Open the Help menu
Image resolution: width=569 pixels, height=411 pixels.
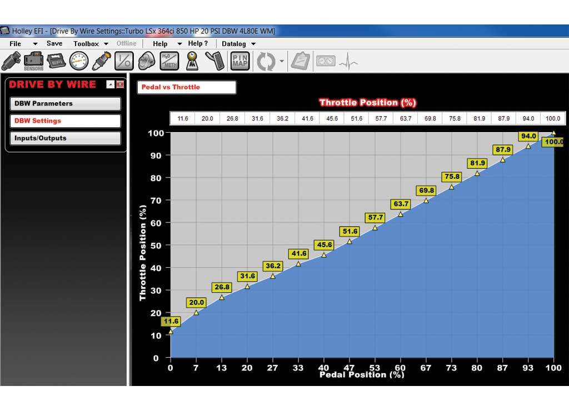[160, 44]
